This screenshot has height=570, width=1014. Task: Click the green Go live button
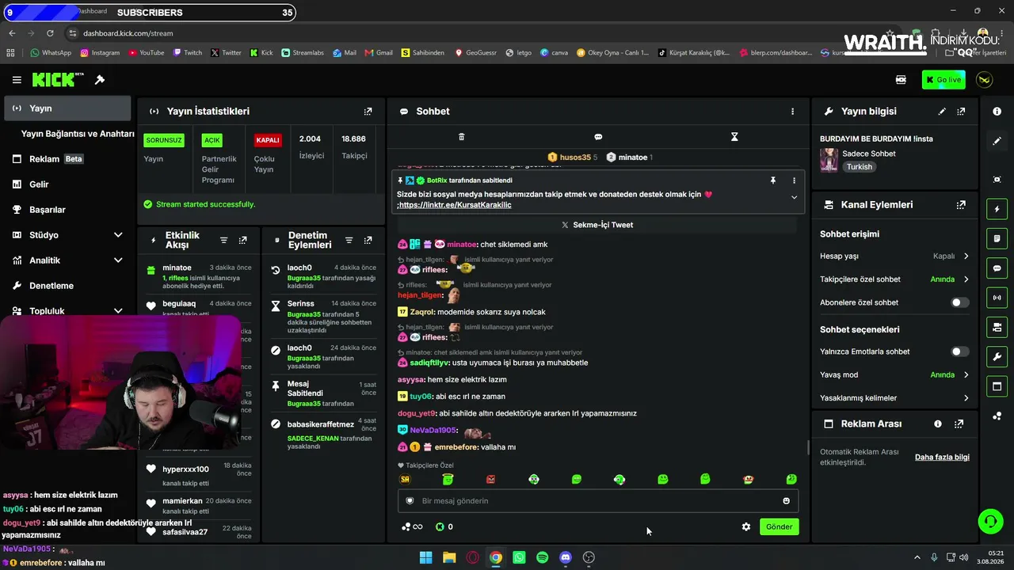(x=943, y=80)
